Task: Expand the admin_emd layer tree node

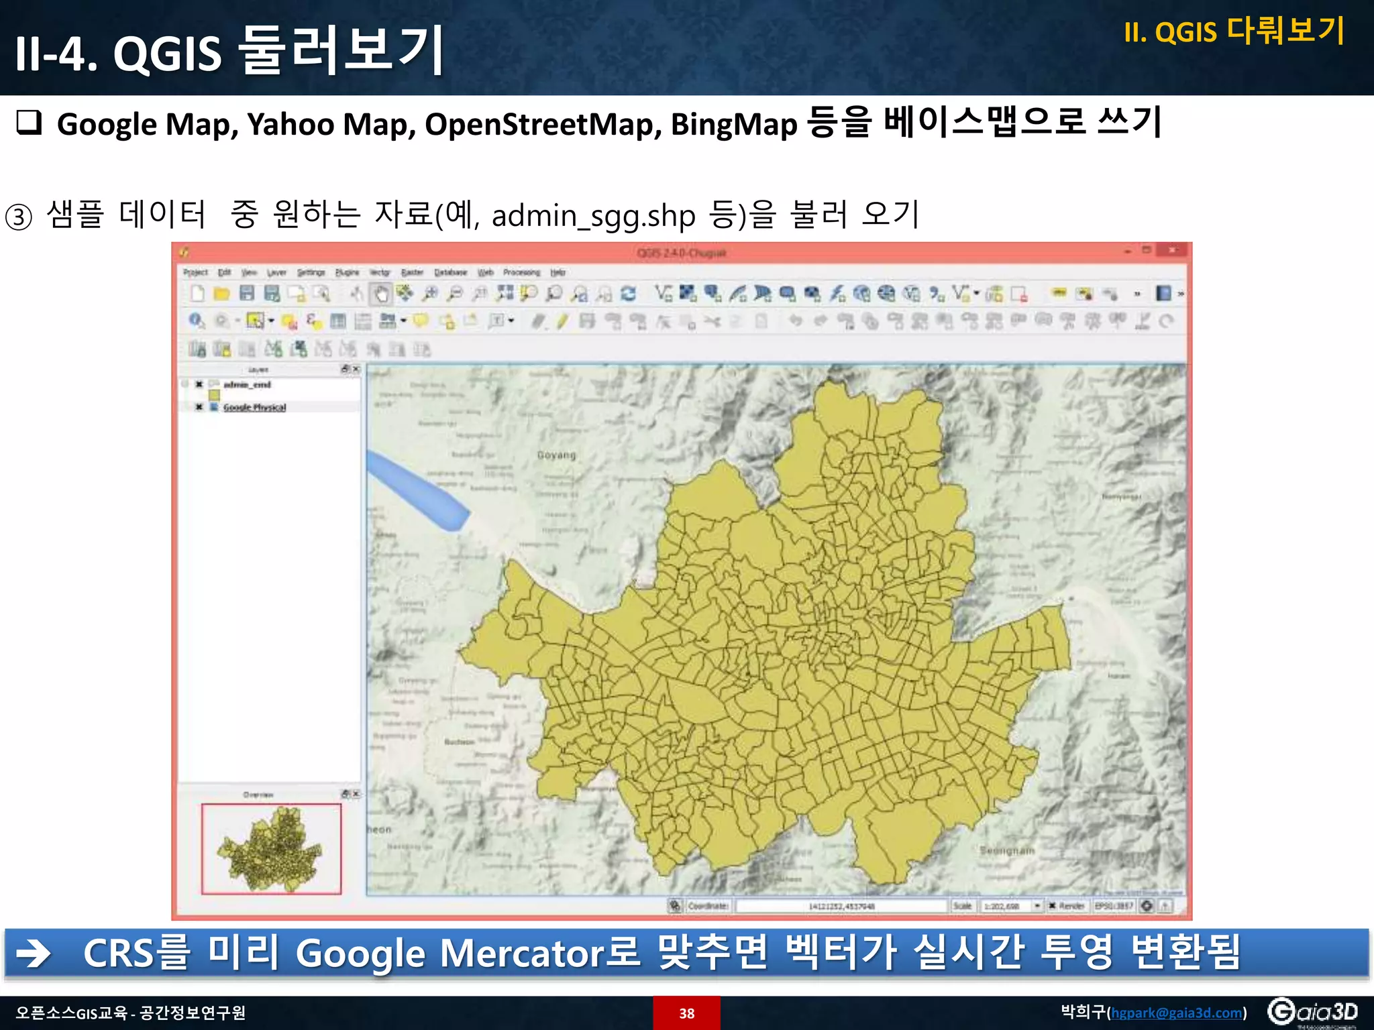Action: pyautogui.click(x=185, y=384)
